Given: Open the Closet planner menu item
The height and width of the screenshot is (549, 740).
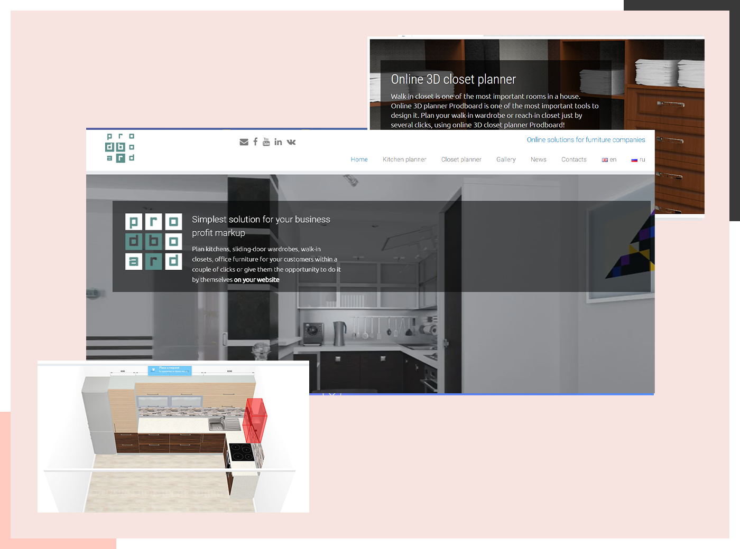Looking at the screenshot, I should tap(461, 159).
